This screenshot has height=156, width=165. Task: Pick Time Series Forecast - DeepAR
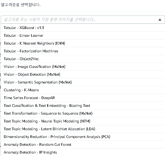(83, 98)
